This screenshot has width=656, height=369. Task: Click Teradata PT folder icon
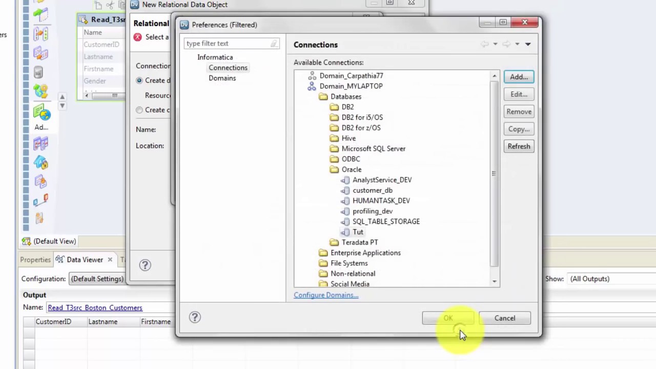click(x=334, y=242)
